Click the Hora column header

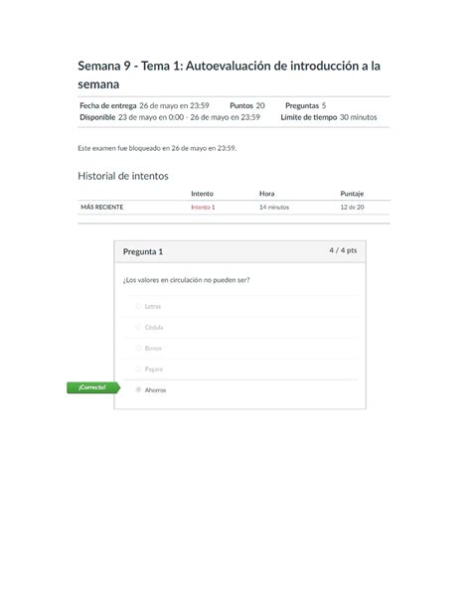[x=266, y=194]
